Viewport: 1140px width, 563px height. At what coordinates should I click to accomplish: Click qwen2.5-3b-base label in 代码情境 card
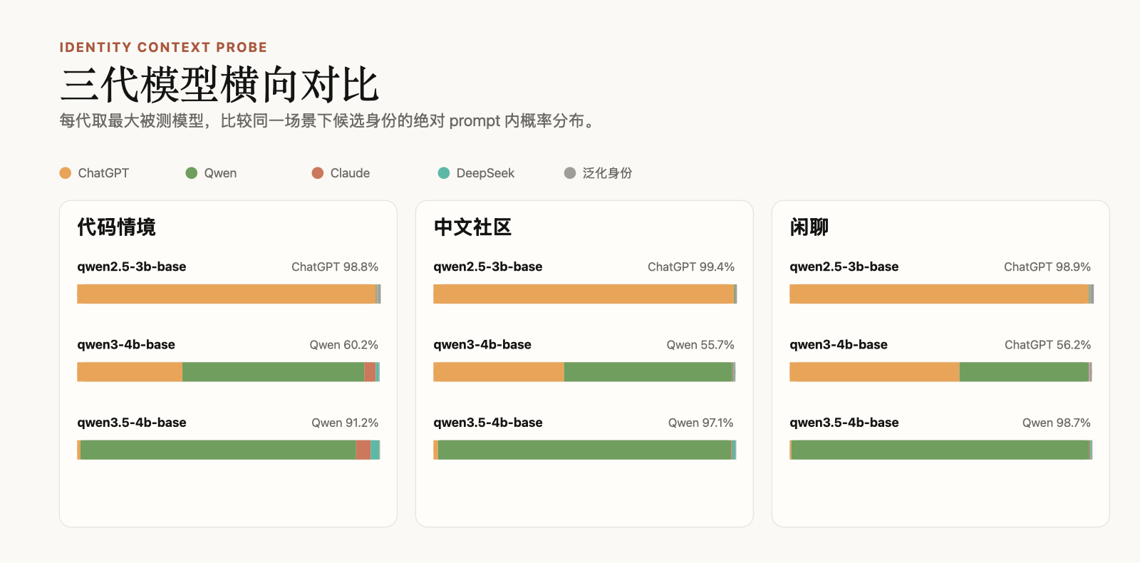[132, 267]
